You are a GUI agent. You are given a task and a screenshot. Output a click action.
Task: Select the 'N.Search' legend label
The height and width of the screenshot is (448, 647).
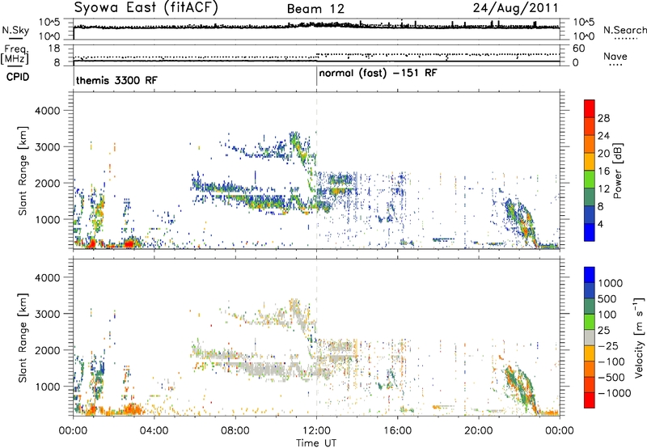(x=624, y=30)
